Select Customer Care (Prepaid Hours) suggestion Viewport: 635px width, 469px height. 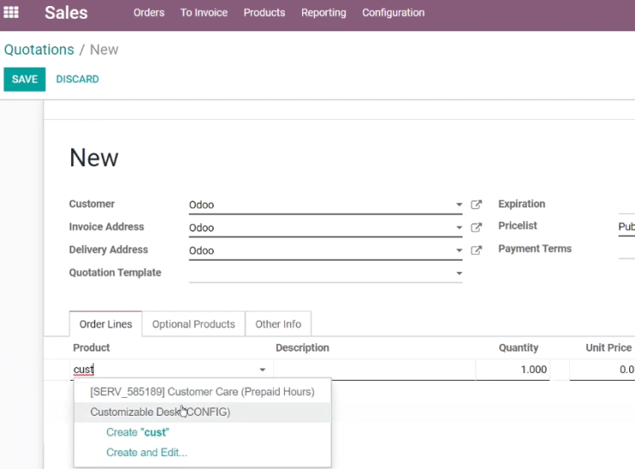(x=203, y=392)
